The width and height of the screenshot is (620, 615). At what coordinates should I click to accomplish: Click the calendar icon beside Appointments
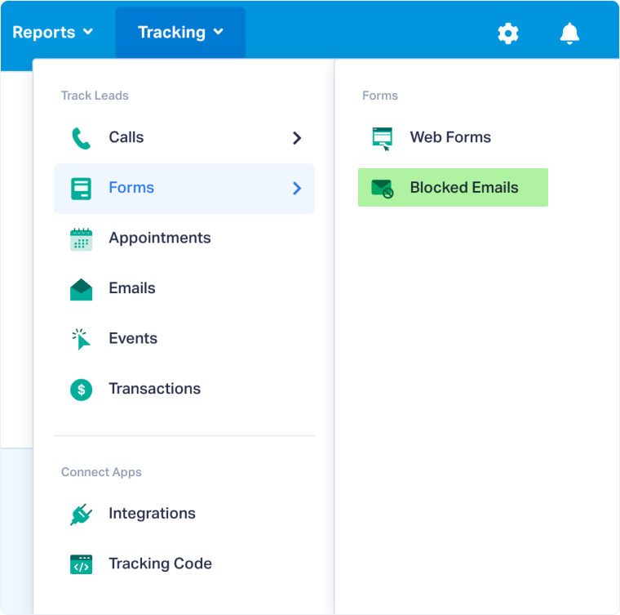point(81,238)
